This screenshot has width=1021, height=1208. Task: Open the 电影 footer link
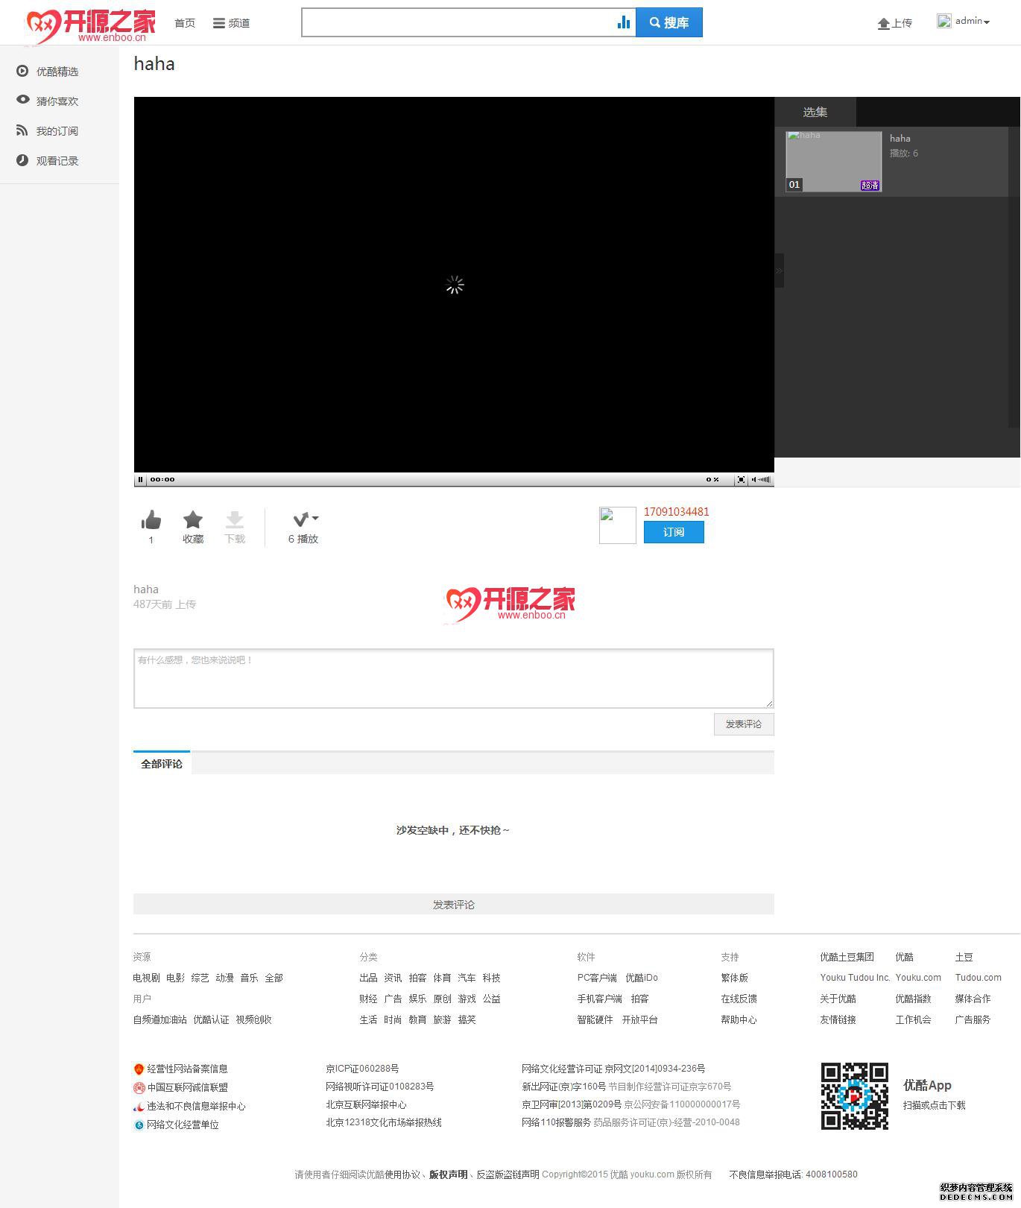(176, 978)
